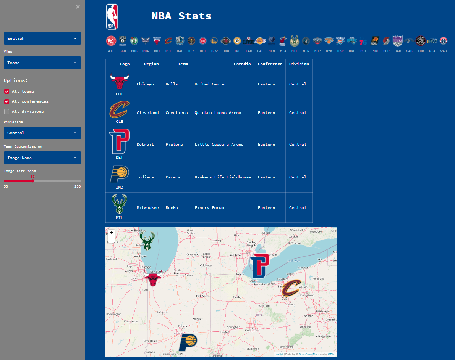Select the Houston Rockets HOU logo
Image resolution: width=455 pixels, height=360 pixels.
[x=226, y=41]
